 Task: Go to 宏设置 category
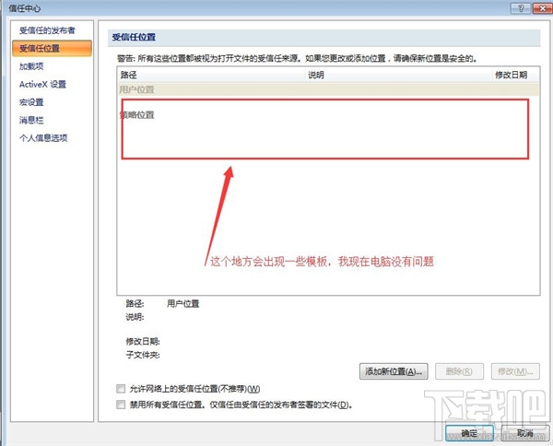pyautogui.click(x=31, y=102)
